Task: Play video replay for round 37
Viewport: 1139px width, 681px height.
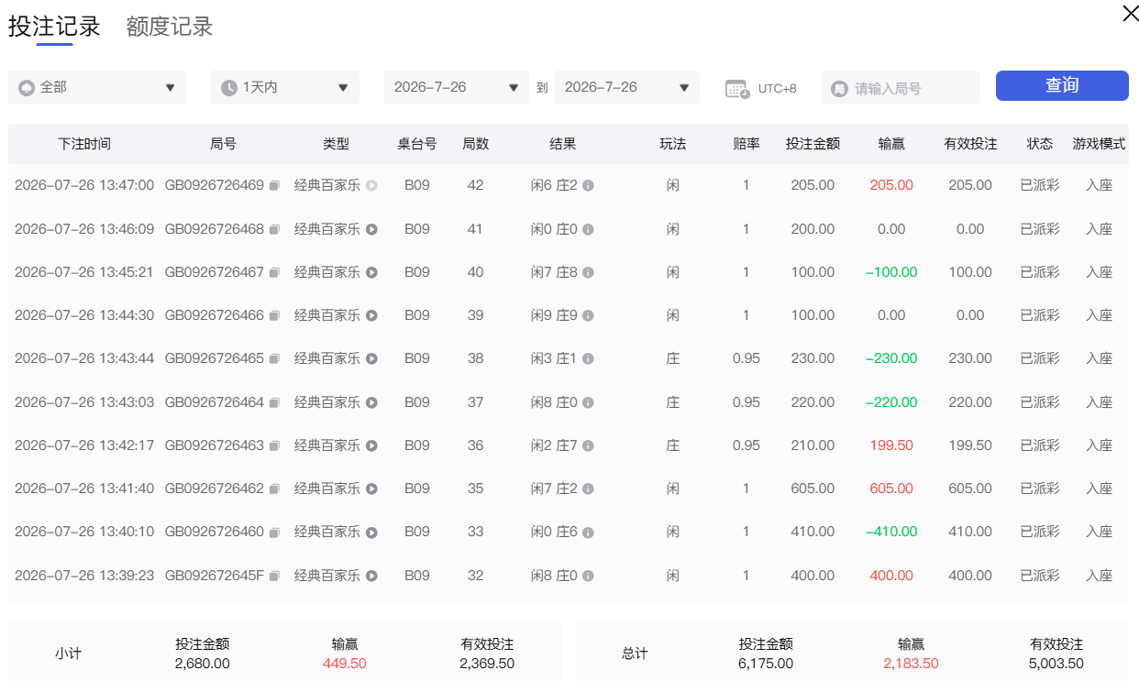Action: click(x=371, y=403)
